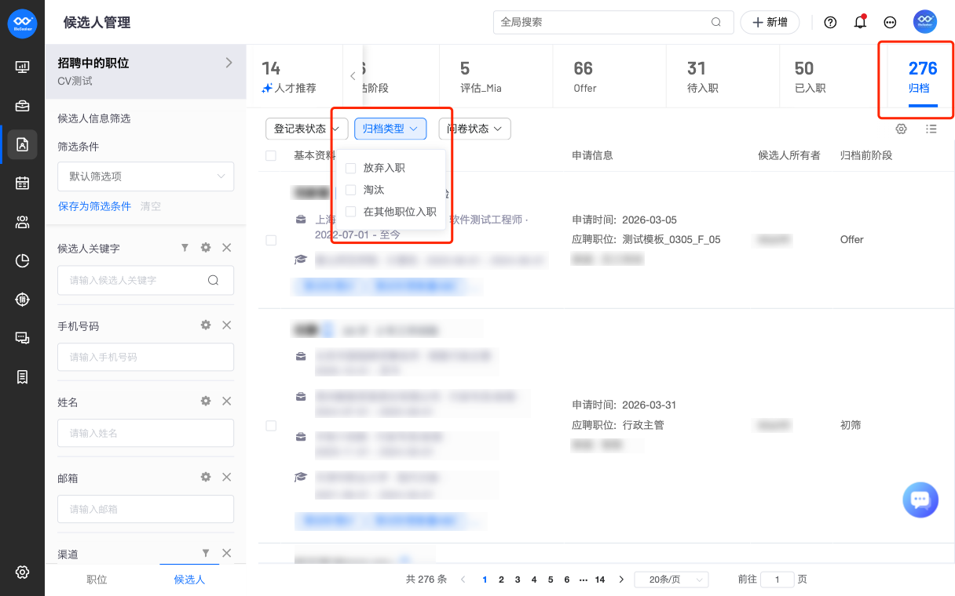Click the keyword search magnifier icon
The width and height of the screenshot is (955, 596).
click(x=213, y=280)
